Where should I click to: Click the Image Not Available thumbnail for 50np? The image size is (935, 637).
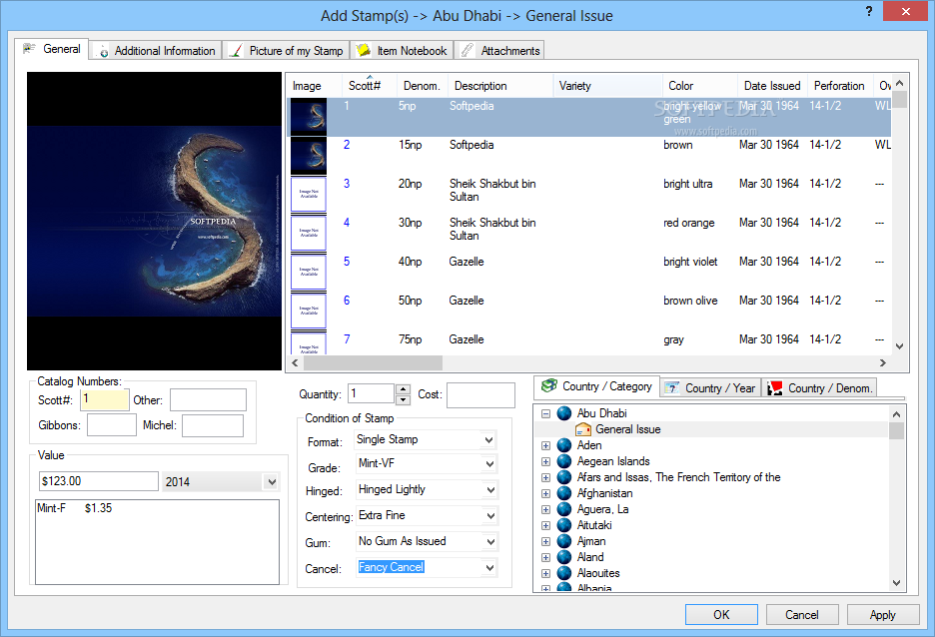pos(309,311)
